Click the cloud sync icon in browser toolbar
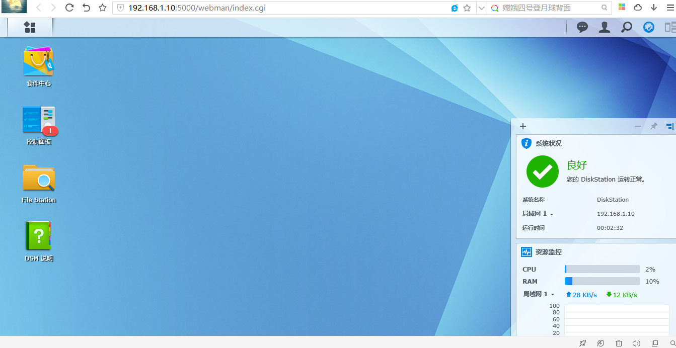 coord(638,8)
